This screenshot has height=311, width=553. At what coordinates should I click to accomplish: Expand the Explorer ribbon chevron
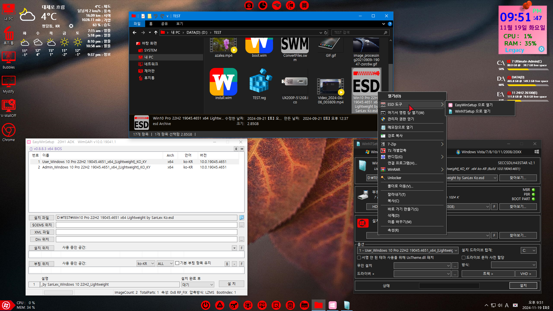tap(383, 24)
